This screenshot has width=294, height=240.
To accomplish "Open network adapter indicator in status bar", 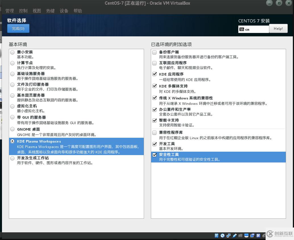I will tap(229, 236).
